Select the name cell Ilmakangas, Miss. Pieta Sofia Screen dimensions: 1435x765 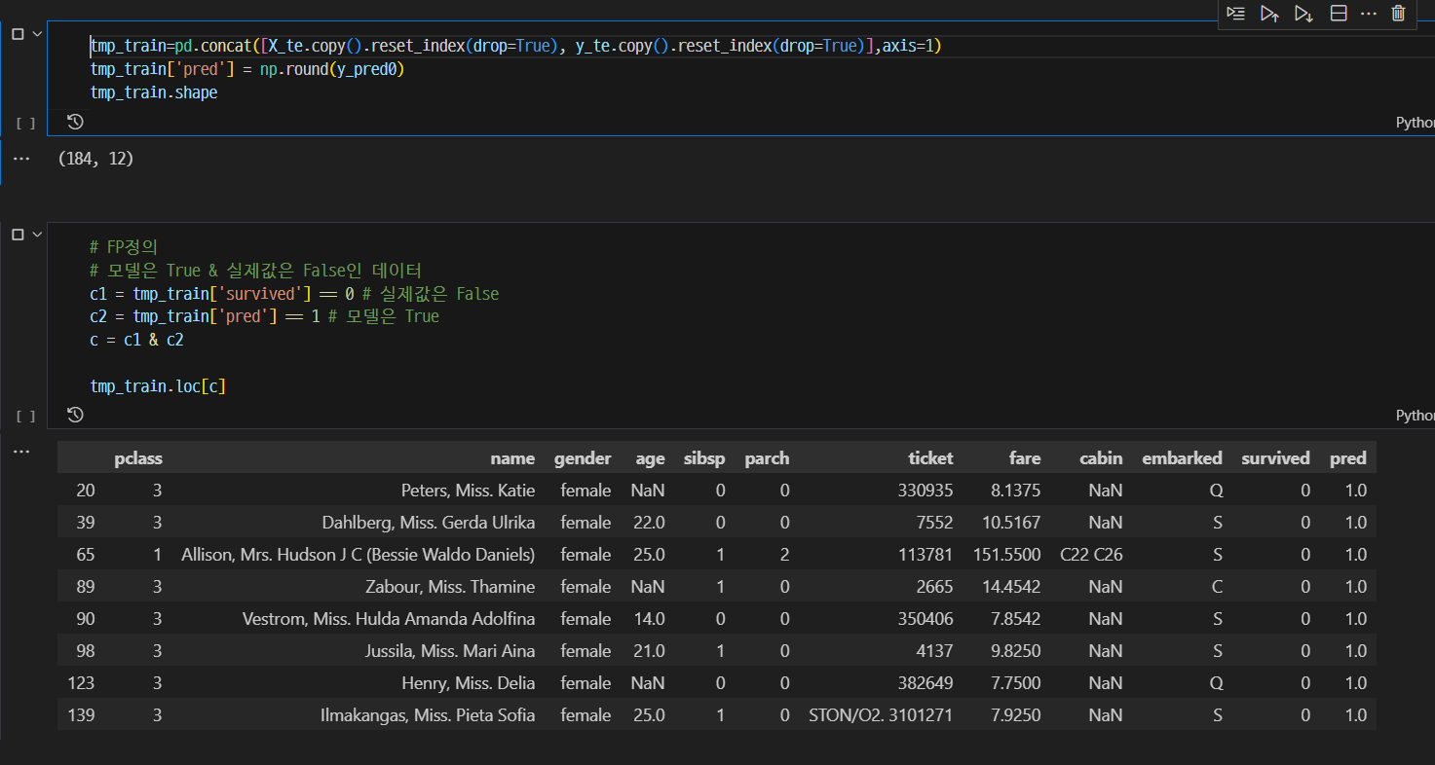(x=428, y=715)
